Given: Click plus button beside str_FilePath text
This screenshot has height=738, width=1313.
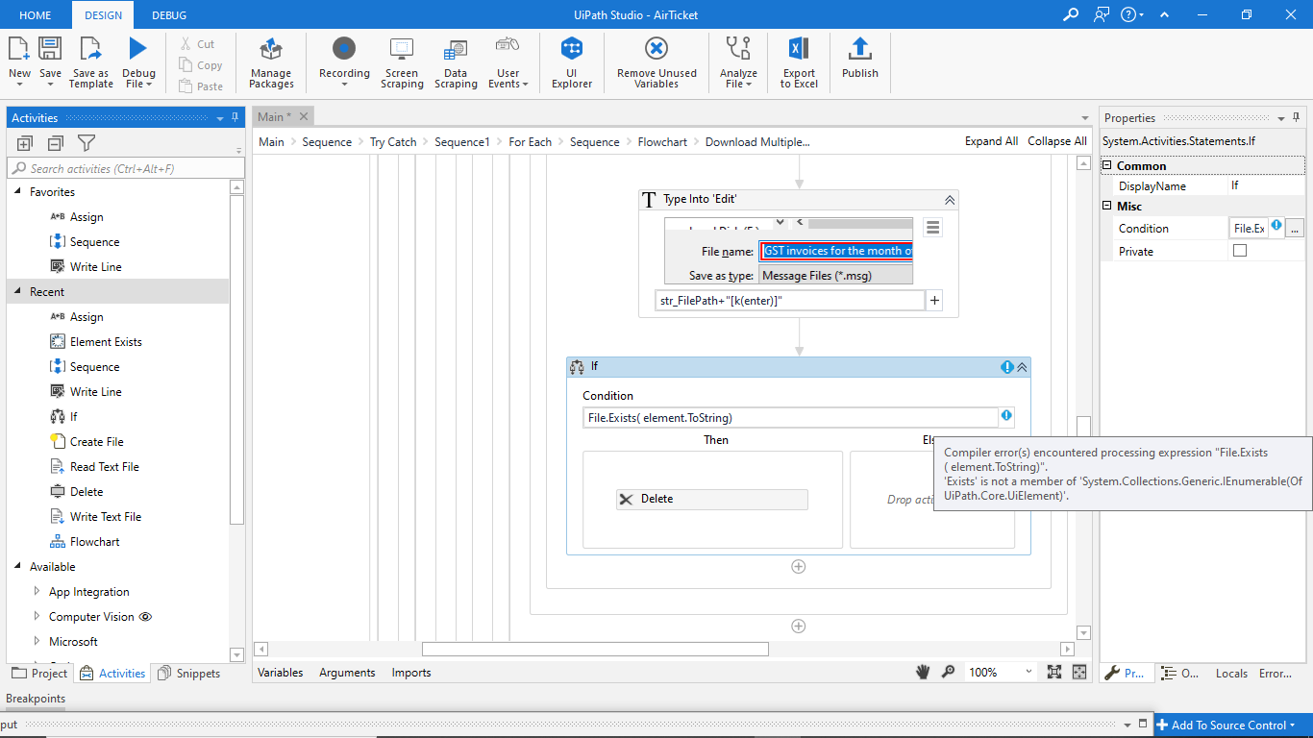Looking at the screenshot, I should 934,301.
